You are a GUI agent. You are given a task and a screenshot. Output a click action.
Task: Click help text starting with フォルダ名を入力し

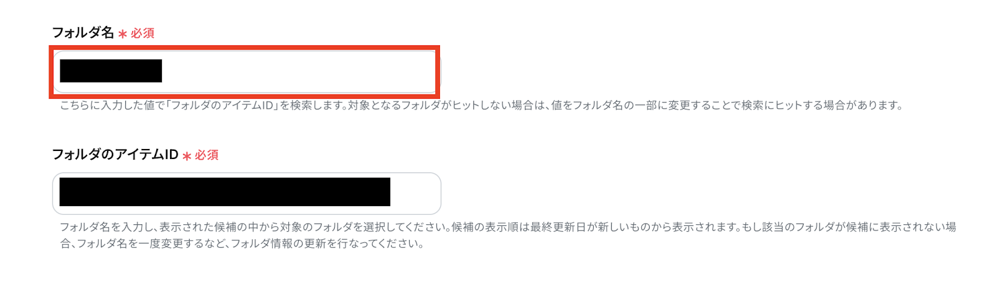(x=508, y=227)
